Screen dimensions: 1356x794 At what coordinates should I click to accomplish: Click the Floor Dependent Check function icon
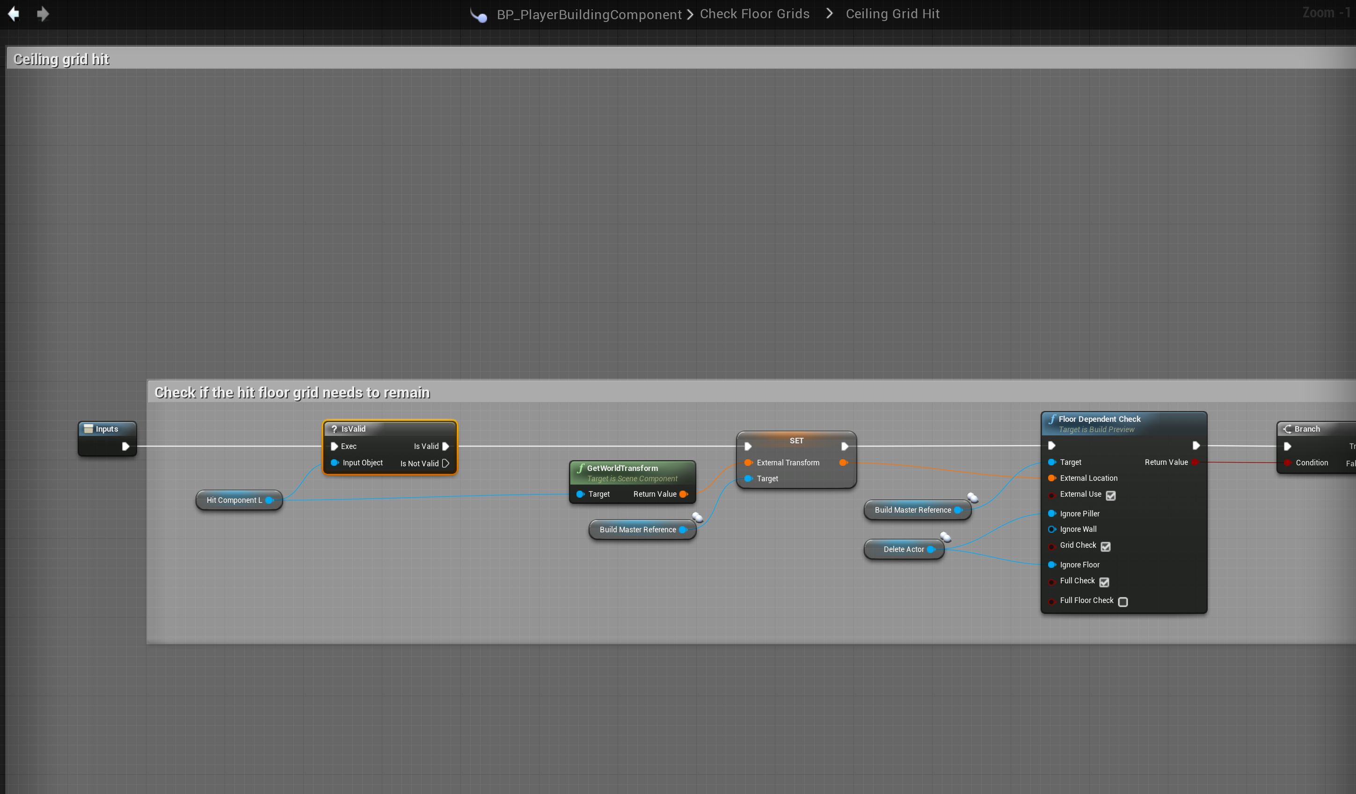click(x=1052, y=419)
